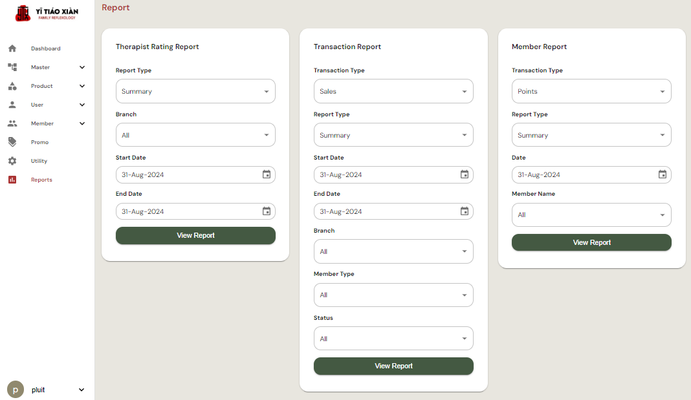
Task: Open the Status dropdown in Transaction Report
Action: tap(393, 339)
